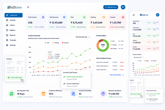
Task: Open This Financial Year dropdown in mobile view
Action: [138, 57]
